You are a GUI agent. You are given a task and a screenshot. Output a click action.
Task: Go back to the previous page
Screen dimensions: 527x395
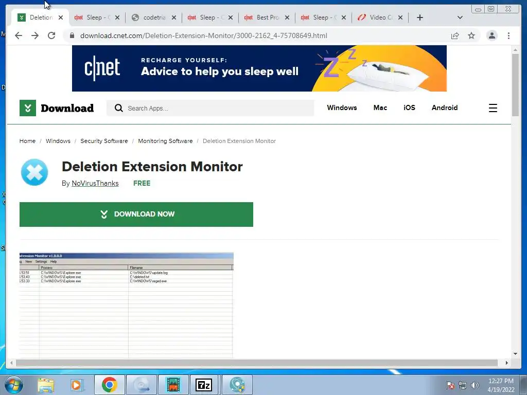tap(19, 35)
